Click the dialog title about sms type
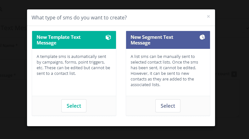This screenshot has height=139, width=249. [x=79, y=18]
